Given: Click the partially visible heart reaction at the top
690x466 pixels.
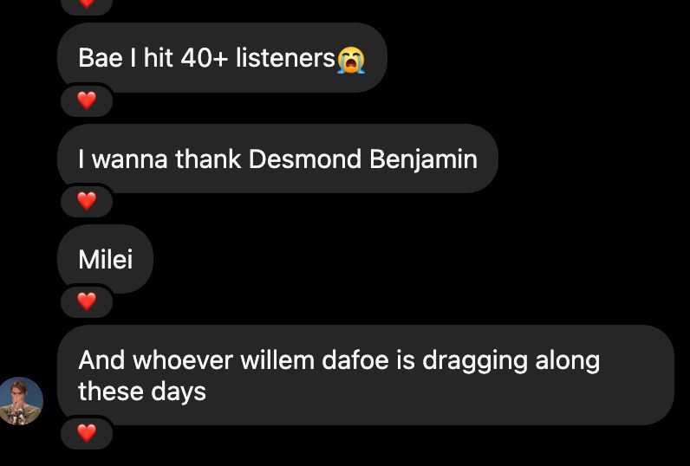Looking at the screenshot, I should 87,4.
